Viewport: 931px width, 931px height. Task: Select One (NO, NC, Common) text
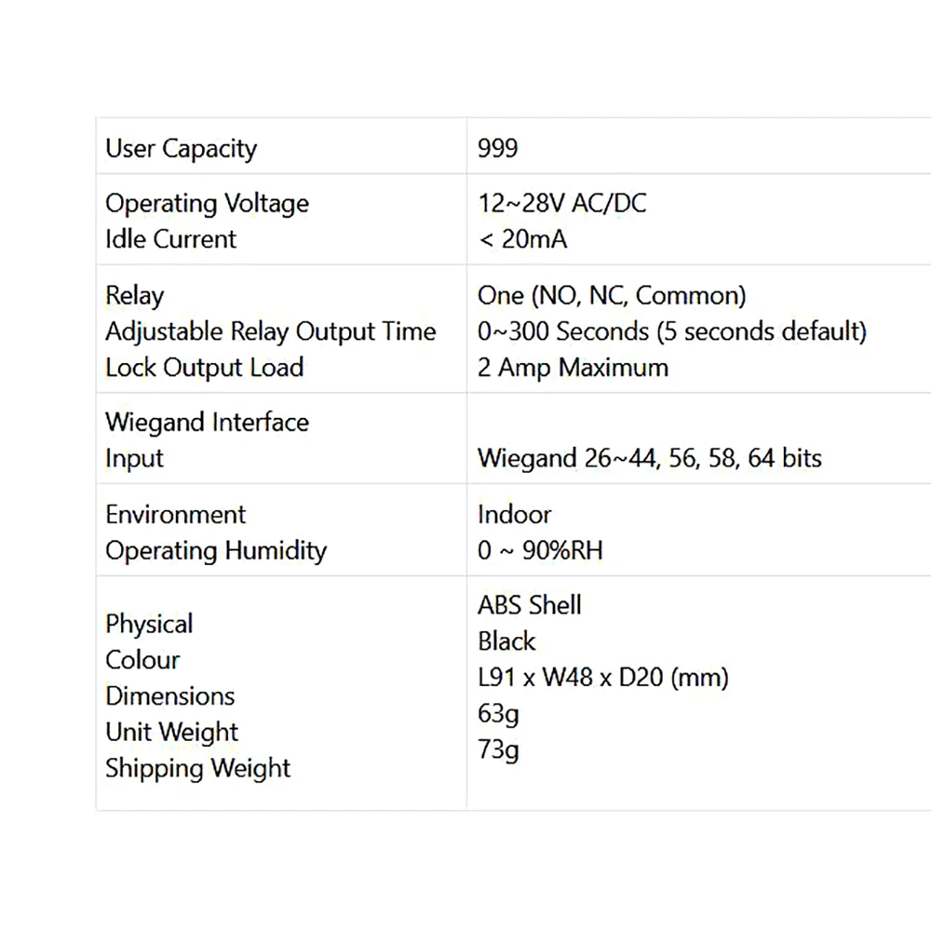click(612, 296)
